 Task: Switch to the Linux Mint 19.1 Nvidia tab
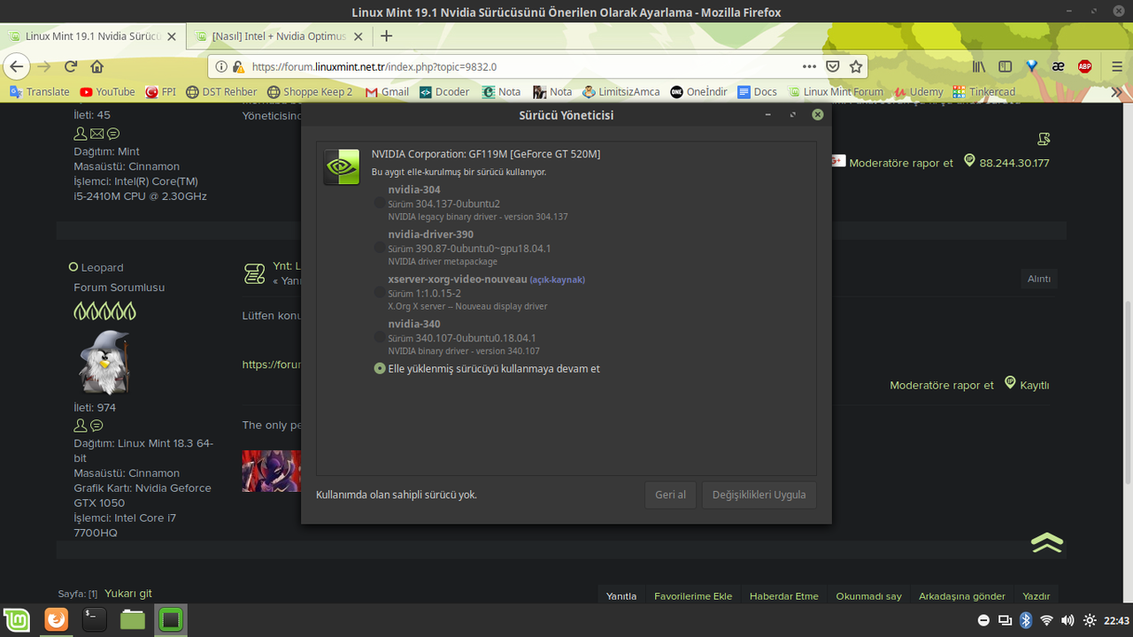pyautogui.click(x=92, y=37)
